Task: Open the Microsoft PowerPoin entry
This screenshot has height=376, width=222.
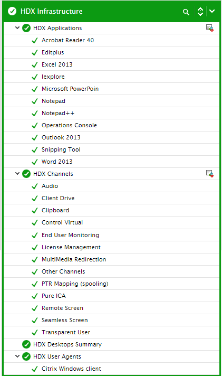Action: (70, 89)
